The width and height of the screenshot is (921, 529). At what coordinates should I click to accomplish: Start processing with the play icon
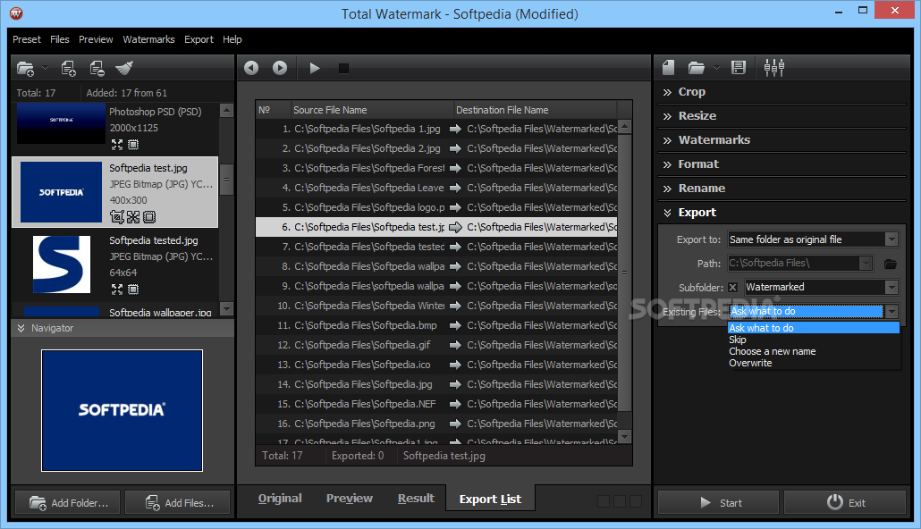click(315, 68)
